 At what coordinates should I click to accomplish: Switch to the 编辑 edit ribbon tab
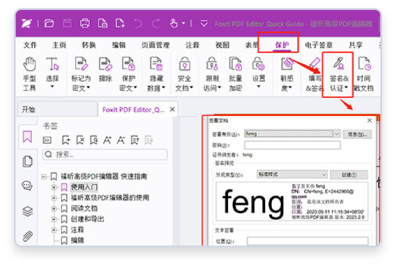pyautogui.click(x=119, y=45)
